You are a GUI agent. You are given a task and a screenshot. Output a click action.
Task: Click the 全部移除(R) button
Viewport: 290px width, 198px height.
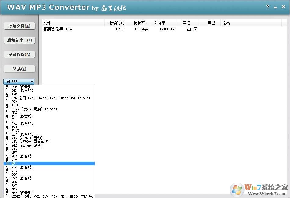click(19, 55)
